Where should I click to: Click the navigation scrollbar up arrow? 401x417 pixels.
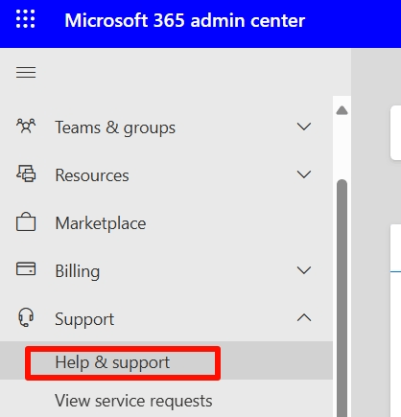click(x=342, y=110)
